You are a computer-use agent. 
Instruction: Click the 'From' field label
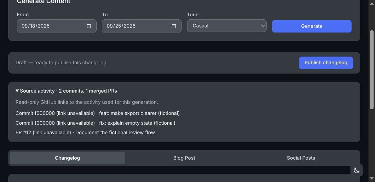(23, 14)
